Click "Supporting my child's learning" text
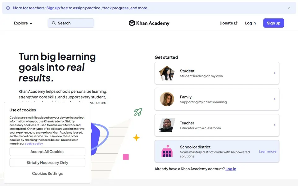 (x=203, y=102)
